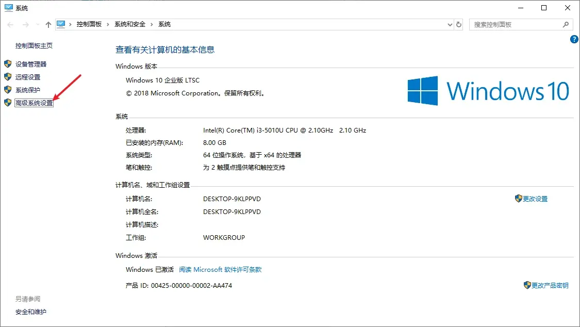Expand chevron before 控制面板 breadcrumb

click(70, 24)
